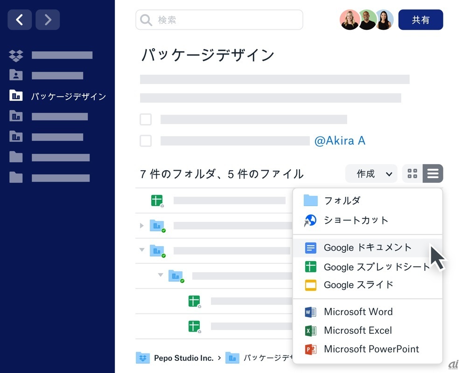
Task: Switch to list view
Action: (x=433, y=174)
